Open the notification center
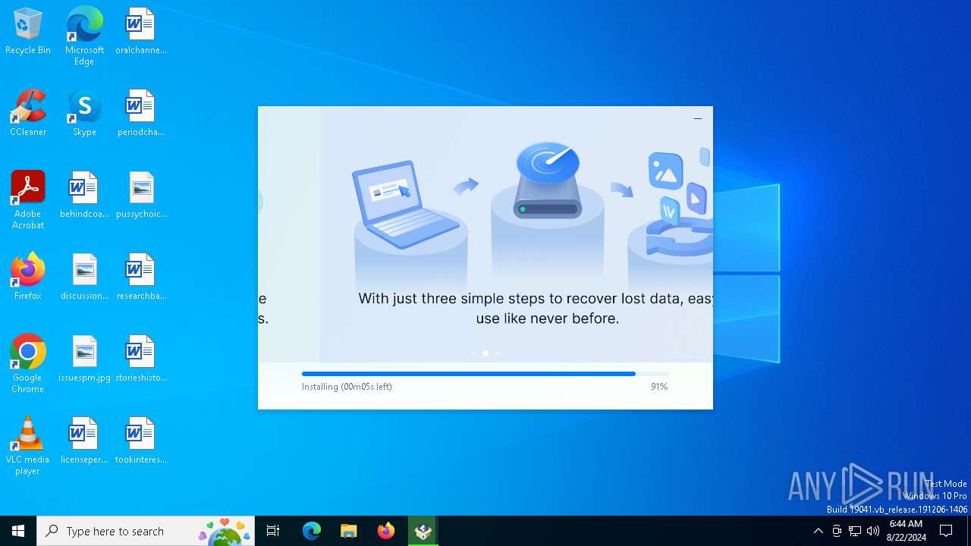Viewport: 971px width, 546px height. [946, 531]
